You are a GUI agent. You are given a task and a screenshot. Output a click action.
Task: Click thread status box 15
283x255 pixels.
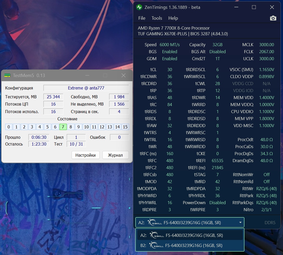click(125, 127)
